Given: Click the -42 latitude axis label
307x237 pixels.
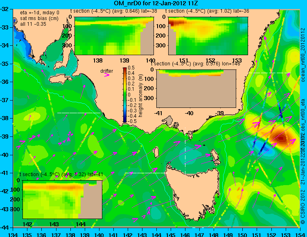Looking at the screenshot, I should 5,191.
